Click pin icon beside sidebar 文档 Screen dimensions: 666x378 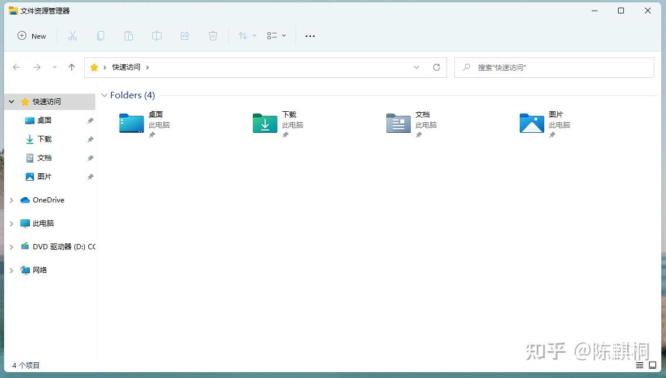(x=91, y=158)
